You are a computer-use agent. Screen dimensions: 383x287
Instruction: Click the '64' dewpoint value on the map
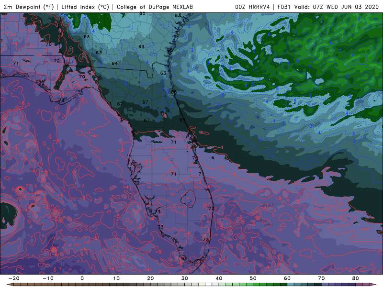point(114,64)
